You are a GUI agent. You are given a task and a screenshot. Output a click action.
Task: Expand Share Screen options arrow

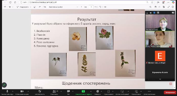click(91, 91)
